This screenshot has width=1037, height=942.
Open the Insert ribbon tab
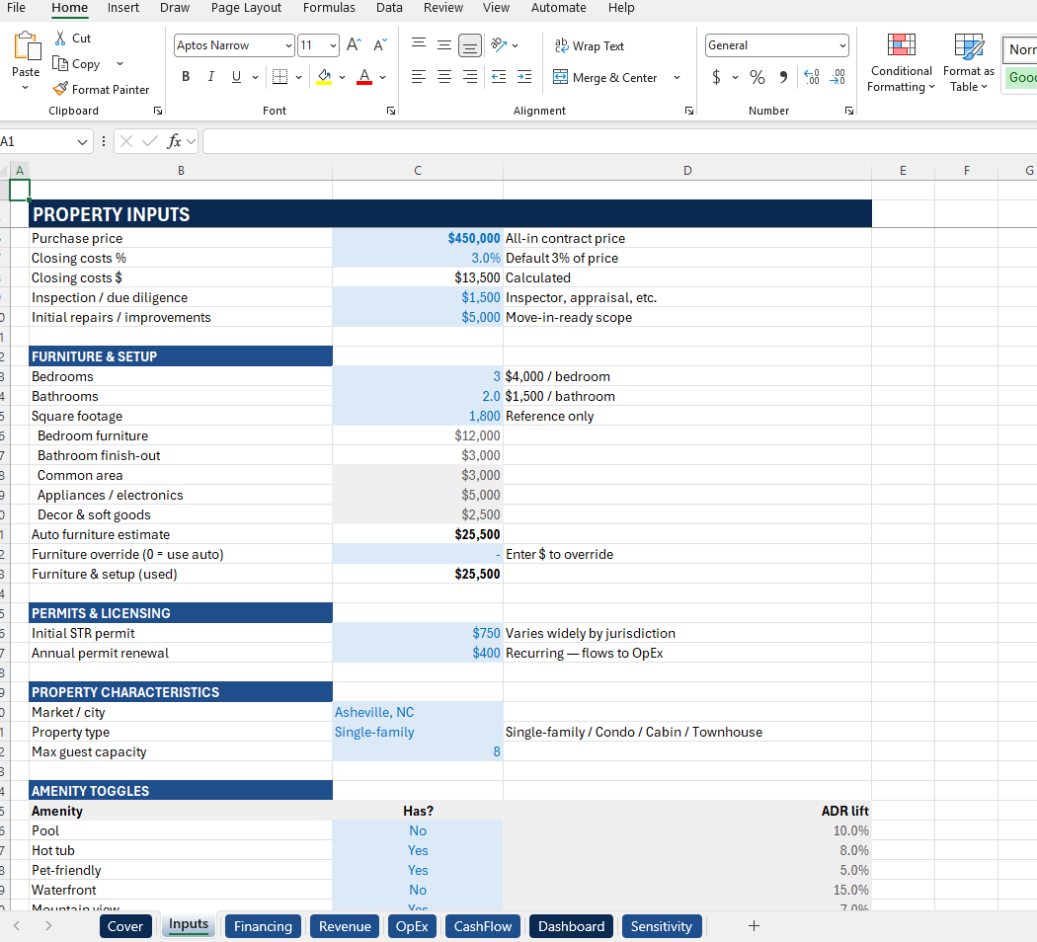click(123, 8)
